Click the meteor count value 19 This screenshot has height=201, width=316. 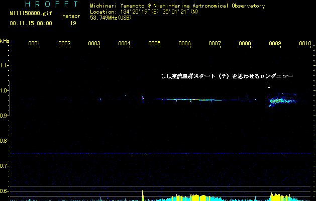(73, 23)
